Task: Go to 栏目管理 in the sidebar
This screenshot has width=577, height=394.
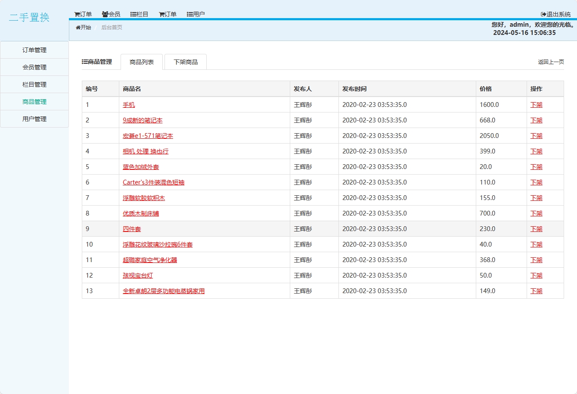Action: [34, 84]
